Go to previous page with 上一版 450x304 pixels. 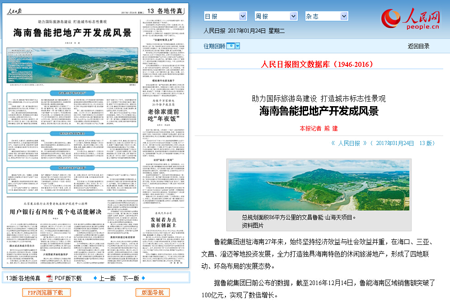point(108,278)
